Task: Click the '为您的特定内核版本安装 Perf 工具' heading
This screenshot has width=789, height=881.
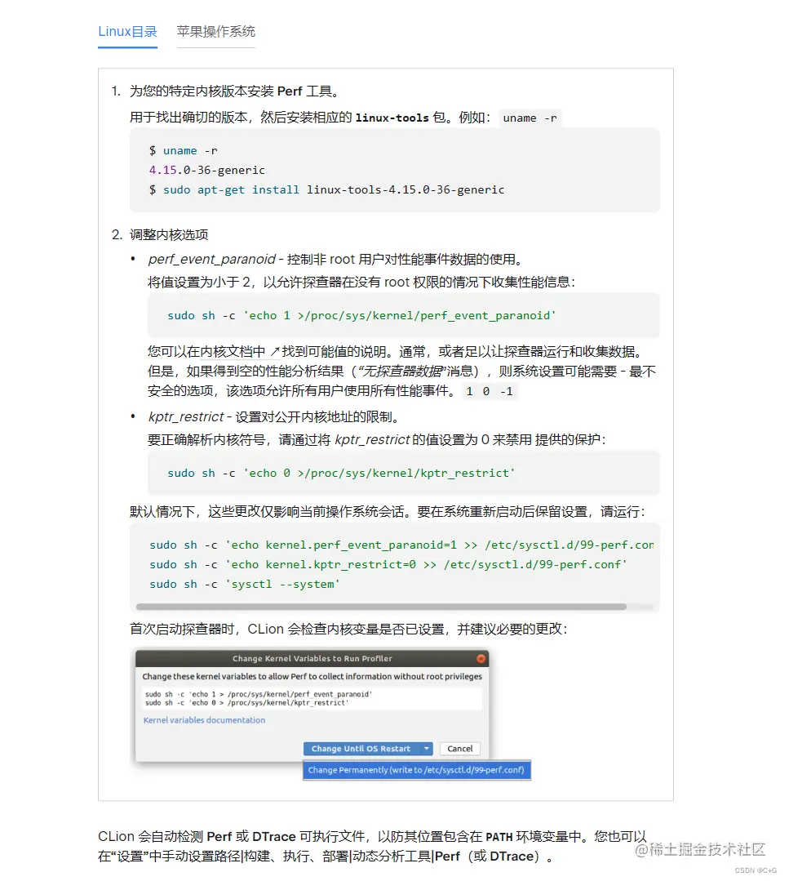Action: pyautogui.click(x=234, y=91)
